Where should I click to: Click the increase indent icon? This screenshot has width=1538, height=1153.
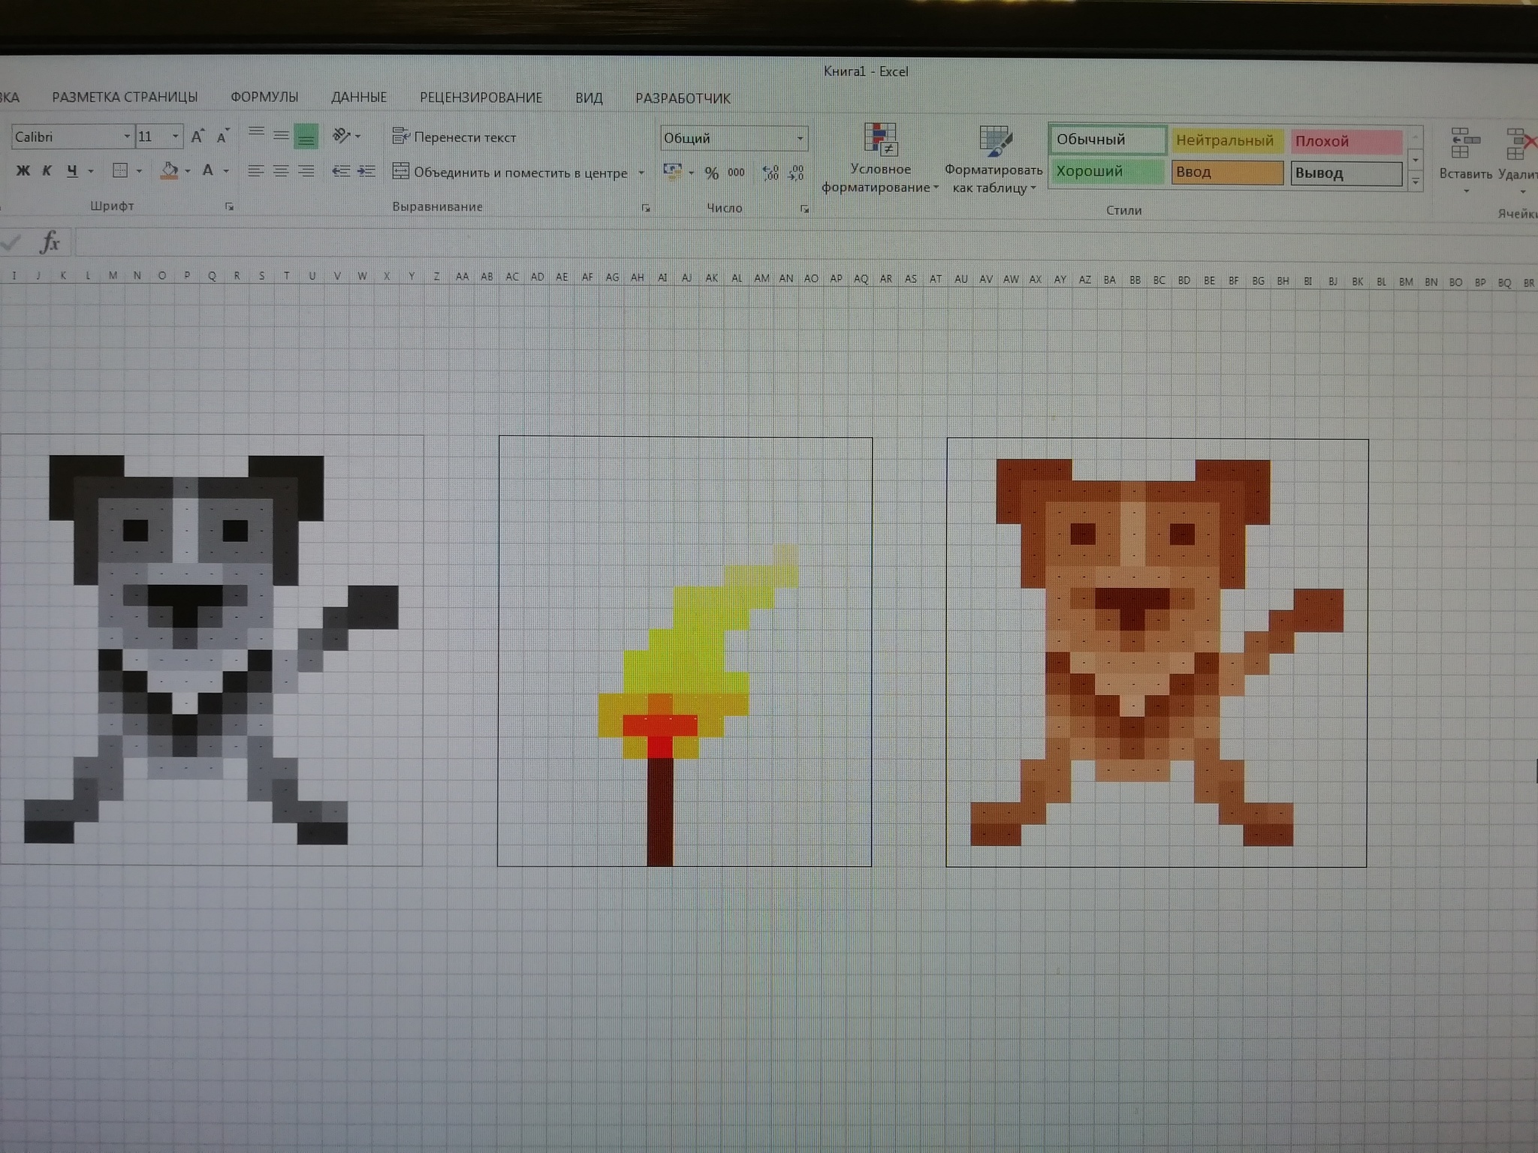click(x=366, y=171)
